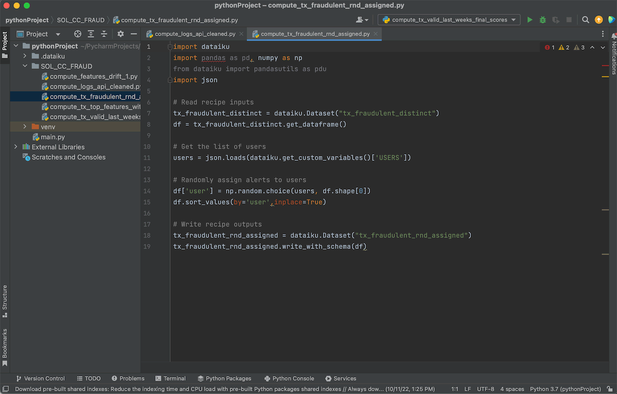
Task: Open Version Control tool window
Action: [x=40, y=379]
